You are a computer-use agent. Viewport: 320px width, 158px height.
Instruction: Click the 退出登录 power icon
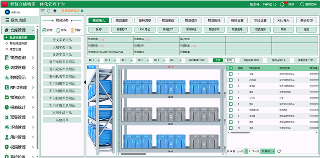coord(302,4)
